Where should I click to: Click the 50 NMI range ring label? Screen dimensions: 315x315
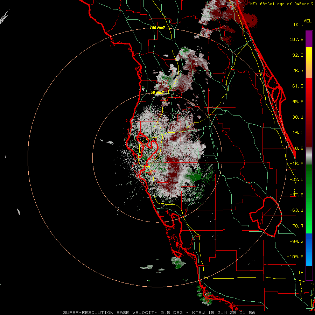(157, 93)
